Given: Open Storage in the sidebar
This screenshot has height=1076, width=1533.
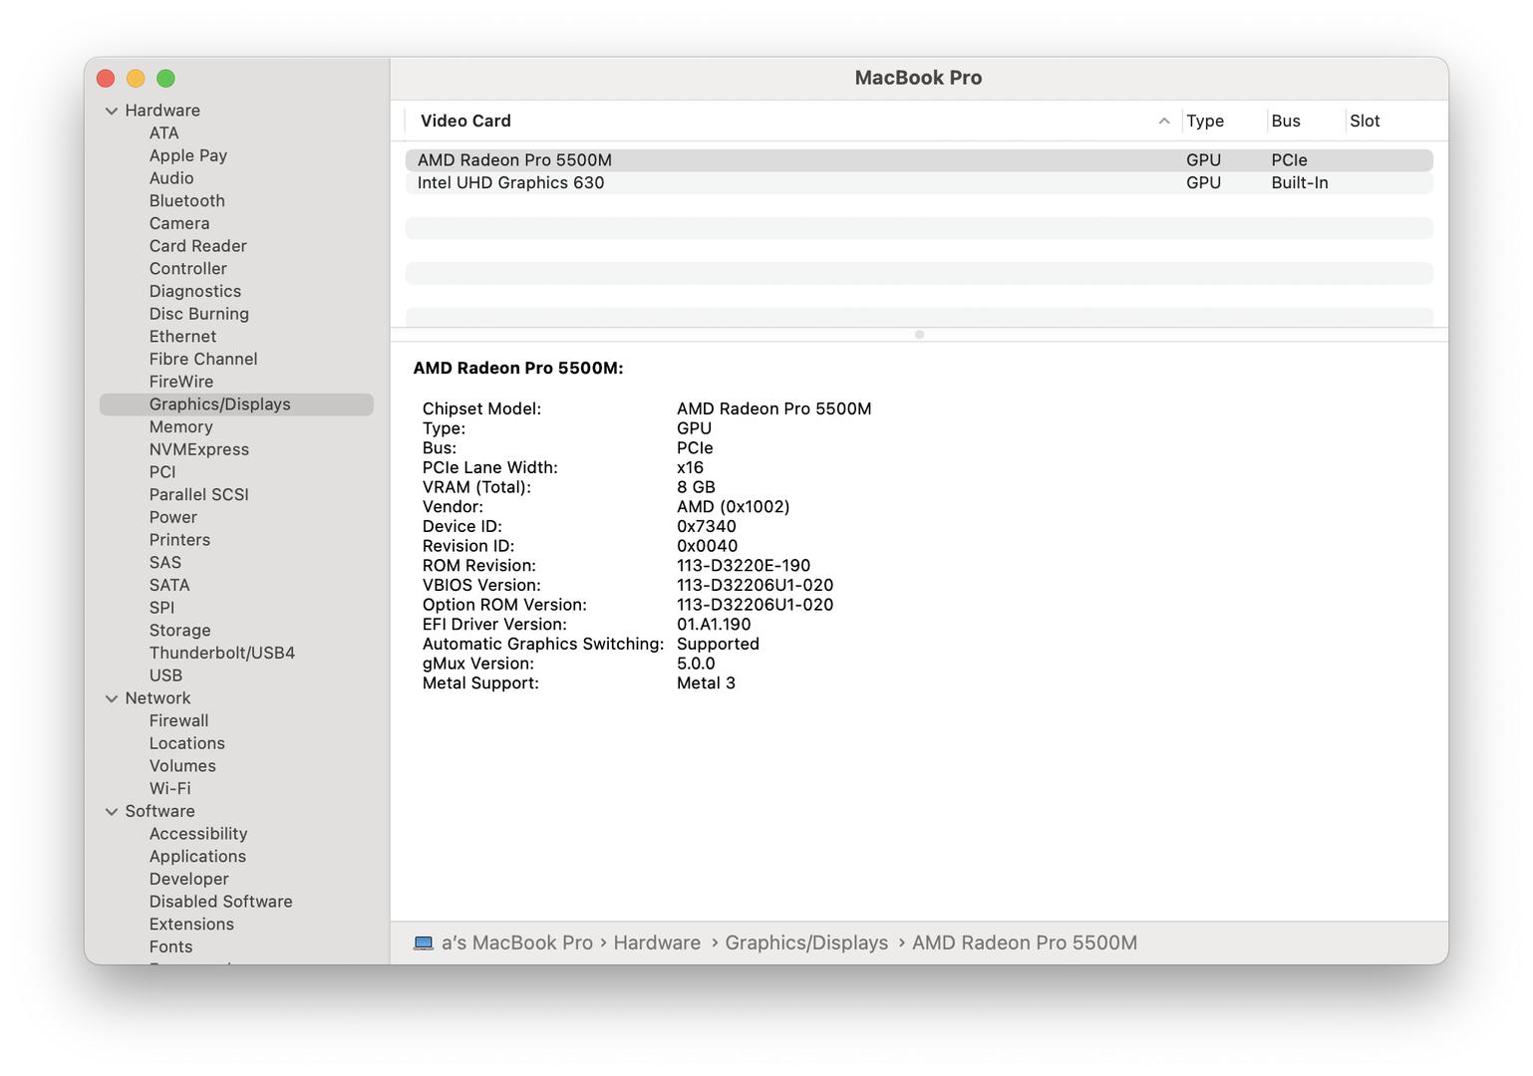Looking at the screenshot, I should point(179,631).
